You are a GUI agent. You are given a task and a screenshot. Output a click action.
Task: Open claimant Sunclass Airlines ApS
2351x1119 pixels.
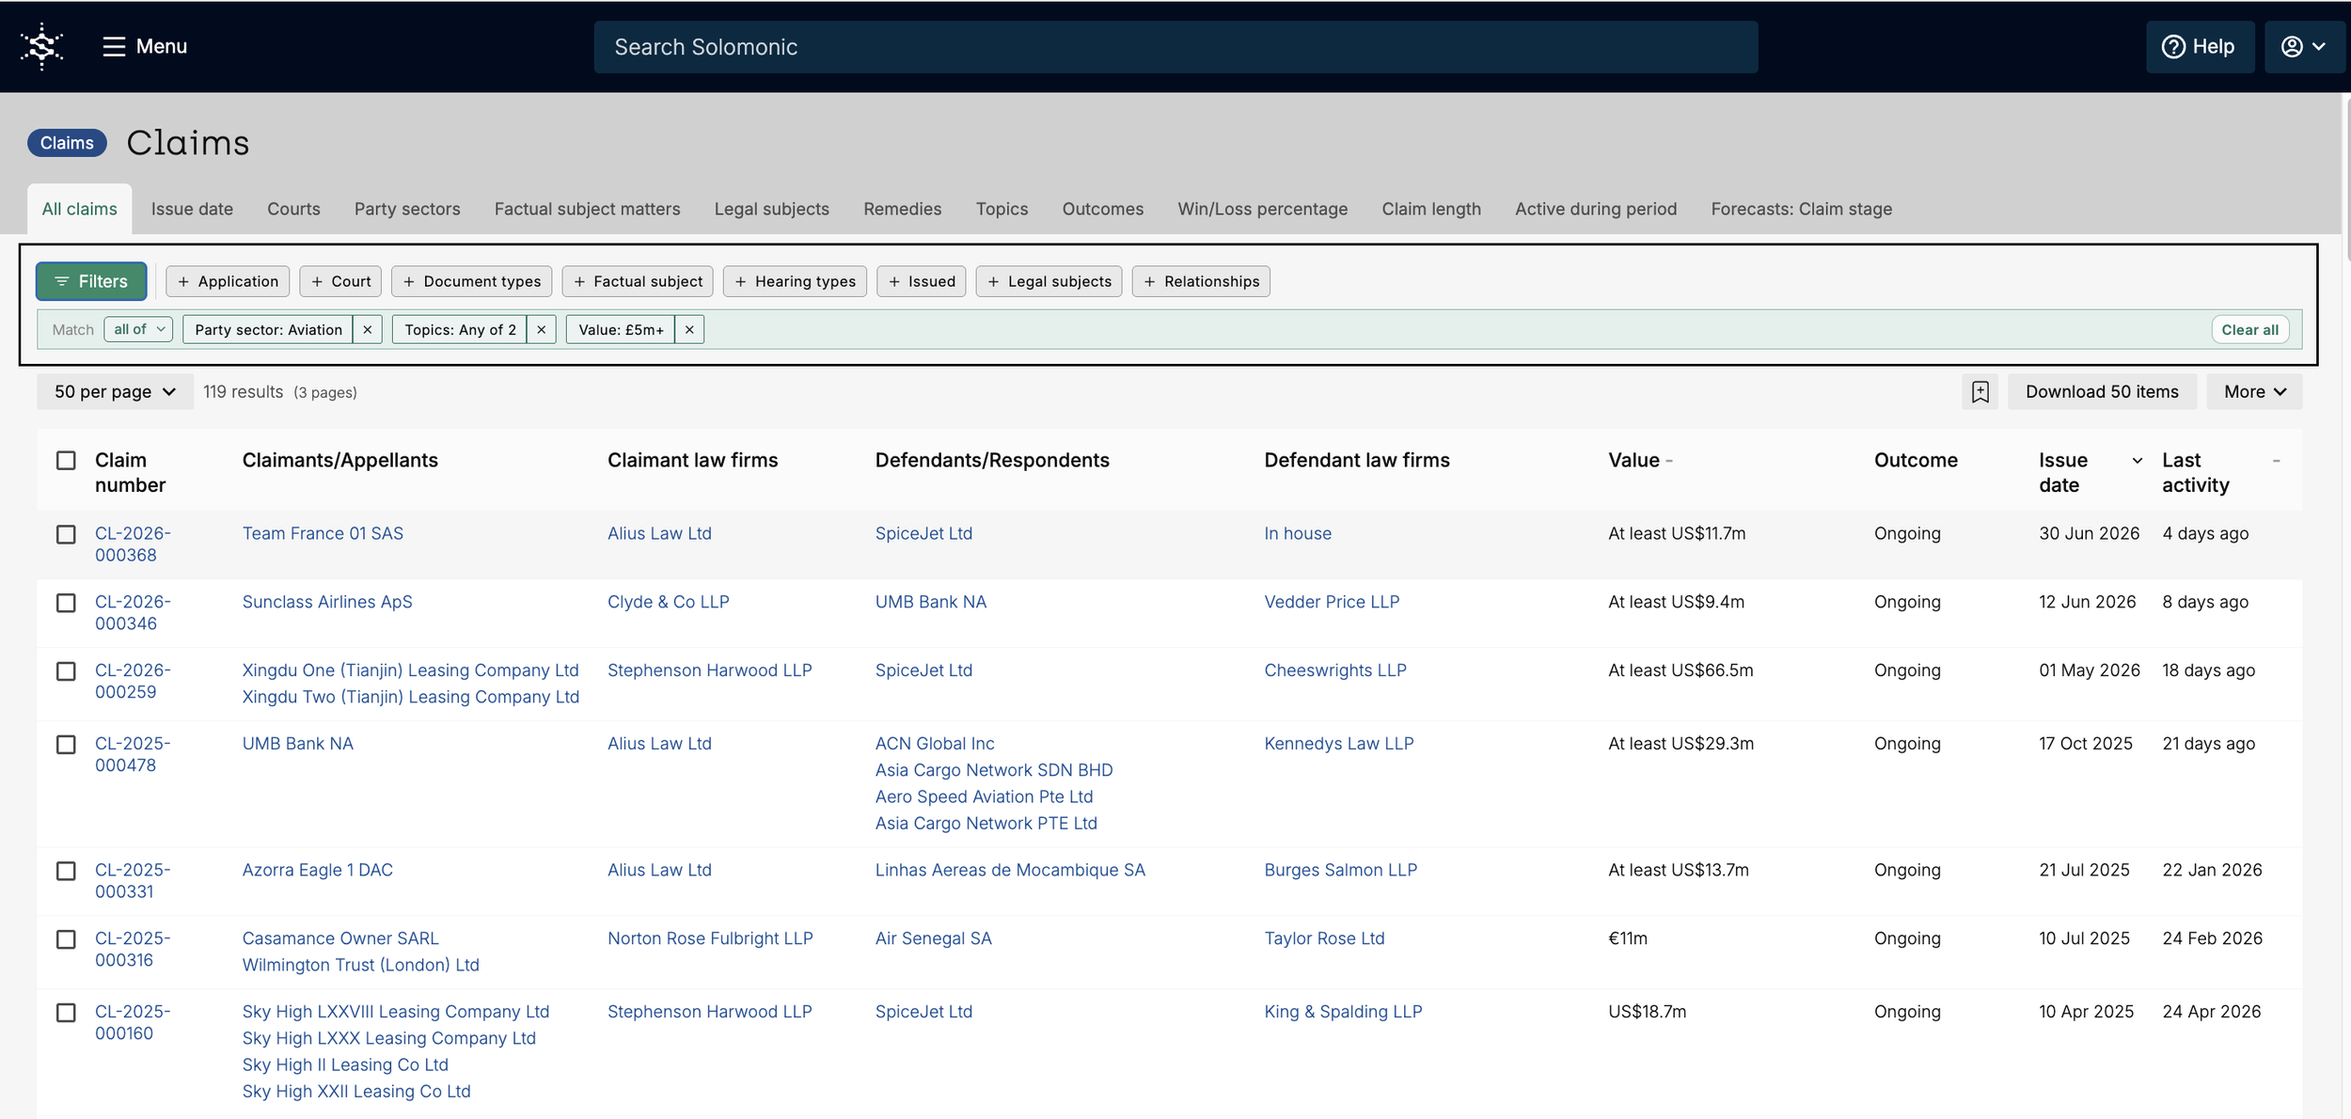(327, 602)
